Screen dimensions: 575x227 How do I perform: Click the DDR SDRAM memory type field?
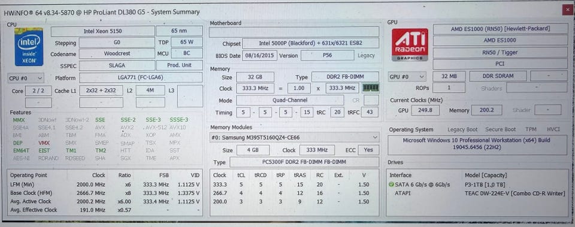[498, 76]
